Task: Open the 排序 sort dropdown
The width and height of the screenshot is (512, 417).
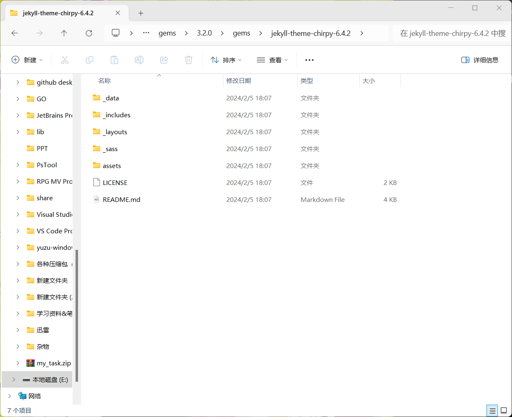Action: tap(226, 60)
